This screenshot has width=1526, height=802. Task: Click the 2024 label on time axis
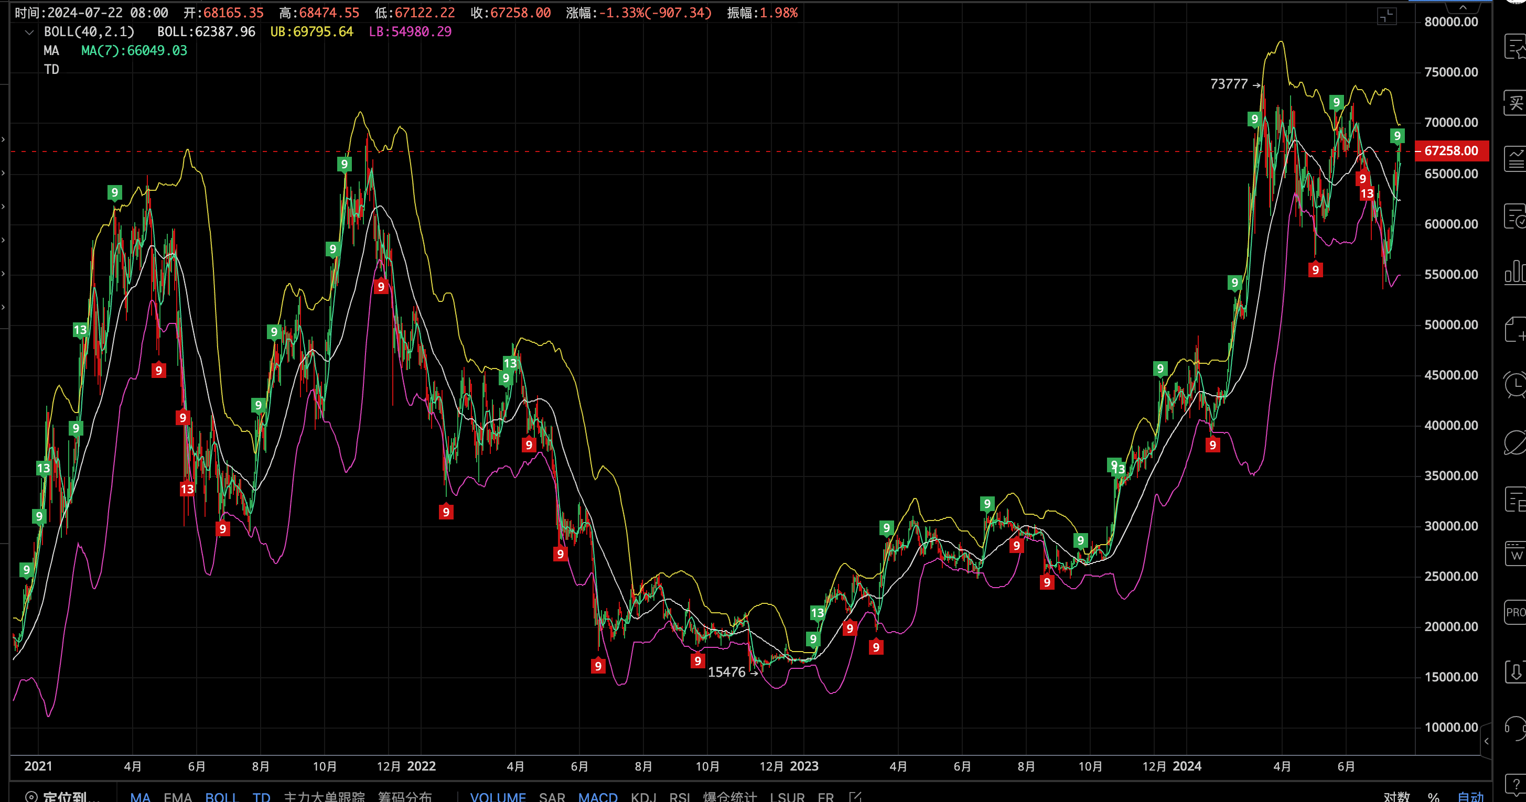pyautogui.click(x=1187, y=766)
